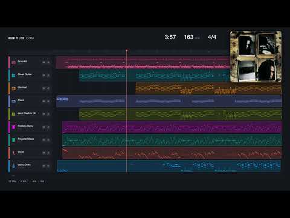Click the Clean Guitar track icon
The image size is (290, 218).
(14, 75)
